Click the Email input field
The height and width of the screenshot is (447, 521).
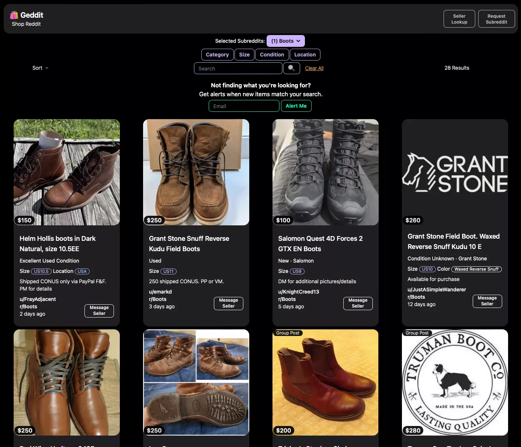point(244,106)
